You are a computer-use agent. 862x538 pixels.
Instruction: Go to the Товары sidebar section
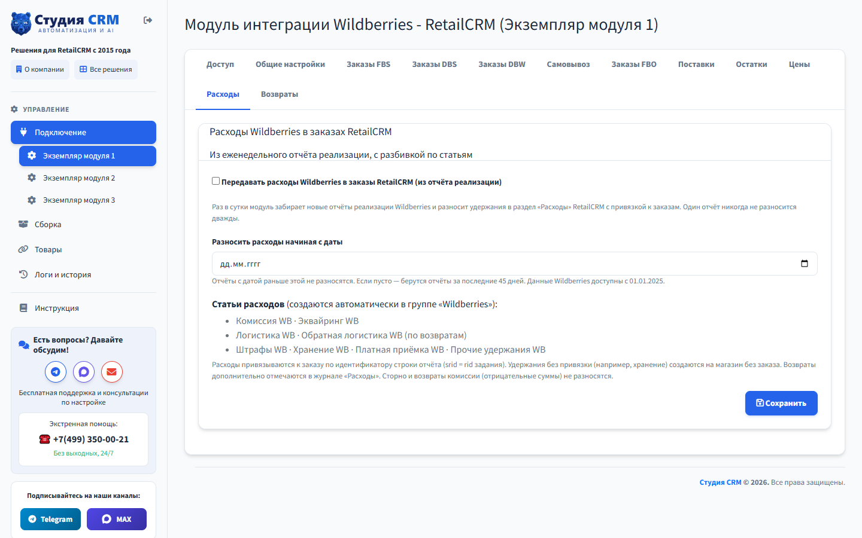[x=83, y=249]
